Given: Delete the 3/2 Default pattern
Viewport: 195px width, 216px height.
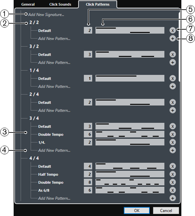Looking at the screenshot, I should (173, 54).
